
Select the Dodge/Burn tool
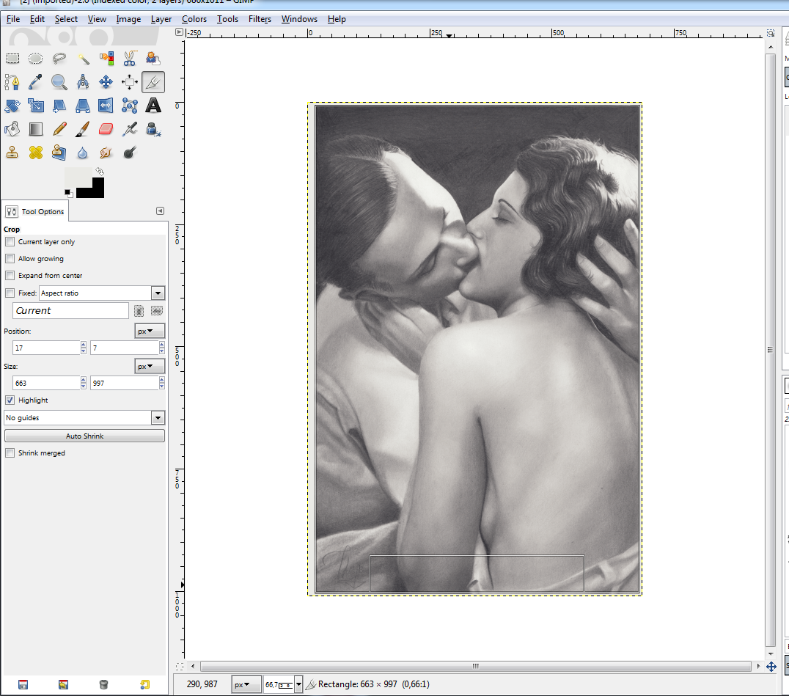pyautogui.click(x=130, y=153)
